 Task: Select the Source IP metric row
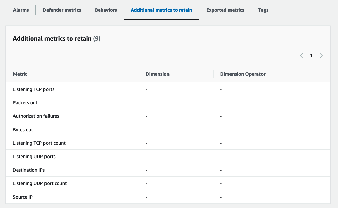pos(23,197)
